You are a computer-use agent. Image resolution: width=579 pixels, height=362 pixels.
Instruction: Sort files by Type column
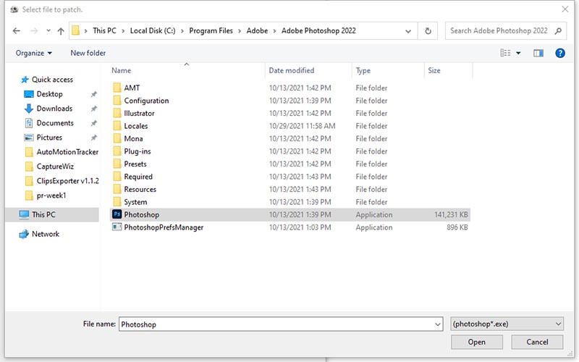tap(363, 70)
